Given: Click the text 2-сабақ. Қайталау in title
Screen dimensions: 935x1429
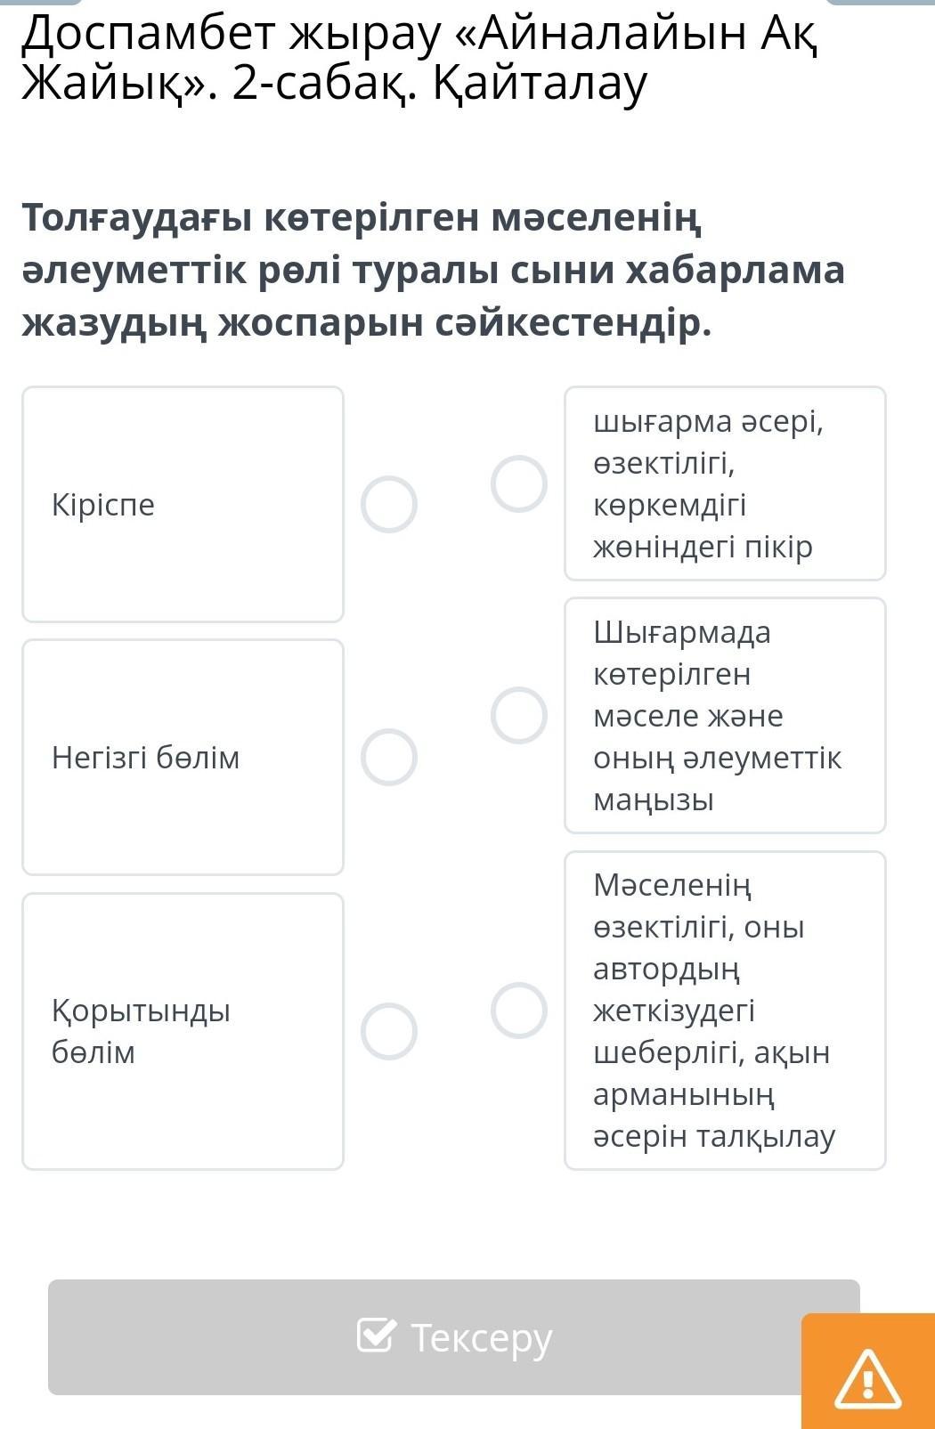Looking at the screenshot, I should pos(439,84).
